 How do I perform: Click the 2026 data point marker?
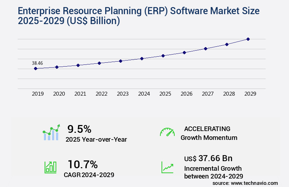pos(184,52)
